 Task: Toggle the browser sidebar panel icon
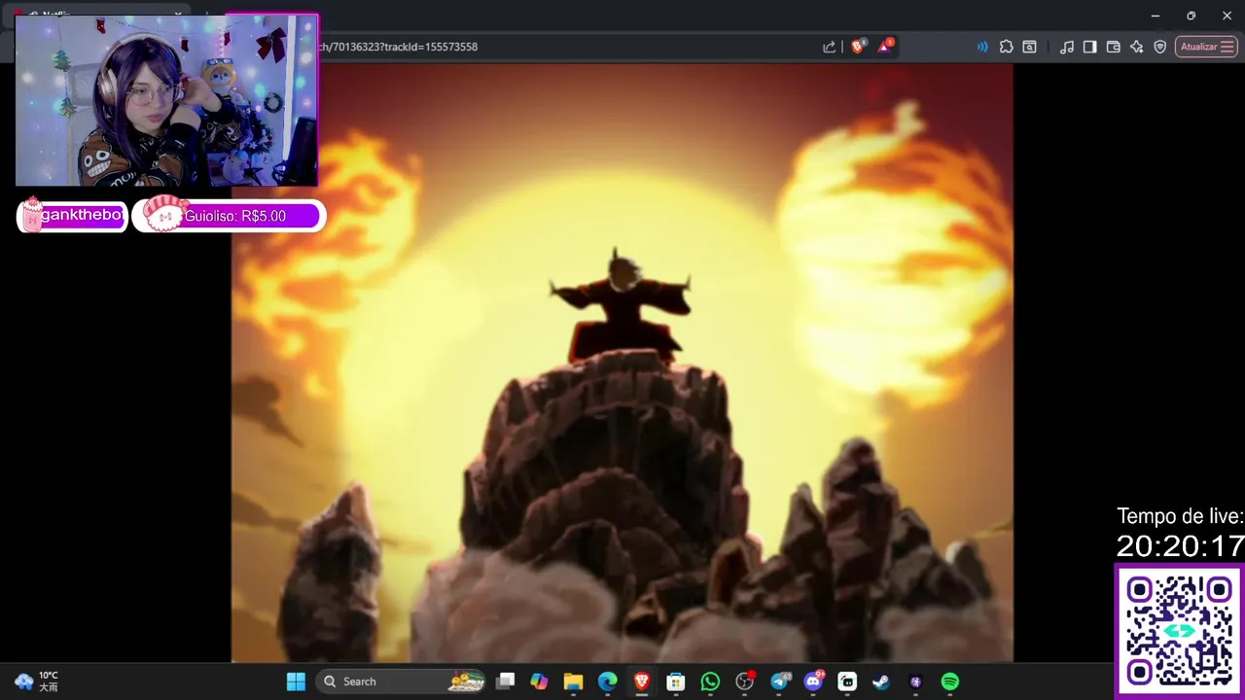point(1090,47)
